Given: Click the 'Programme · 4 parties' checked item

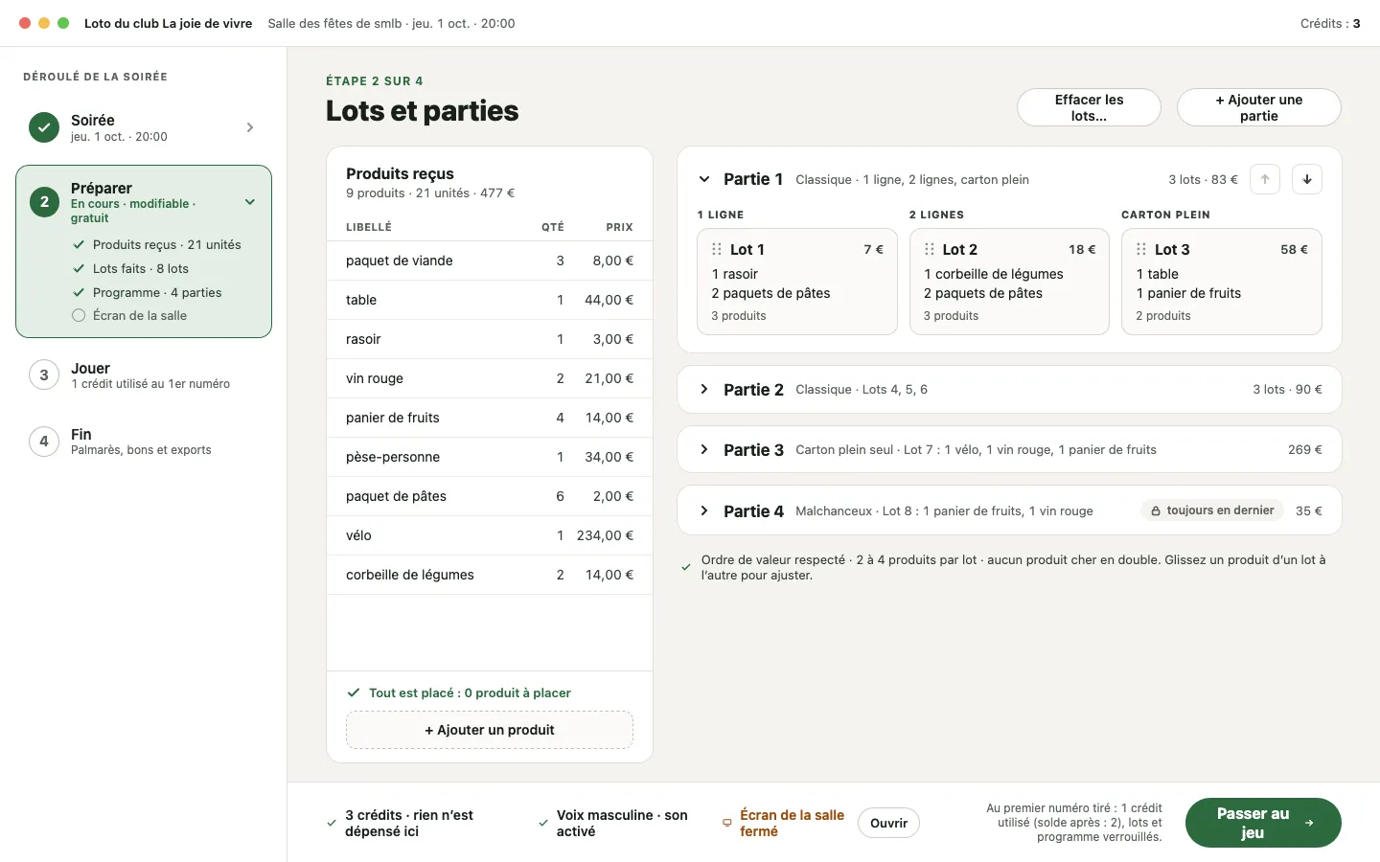Looking at the screenshot, I should coord(148,292).
